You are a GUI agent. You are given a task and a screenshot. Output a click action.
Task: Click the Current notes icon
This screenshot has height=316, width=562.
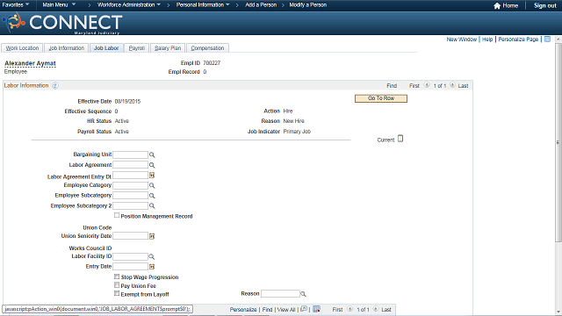[x=400, y=139]
